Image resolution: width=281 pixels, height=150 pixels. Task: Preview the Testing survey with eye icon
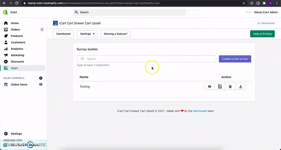[209, 86]
